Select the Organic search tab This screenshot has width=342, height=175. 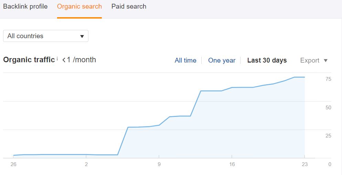(x=79, y=7)
